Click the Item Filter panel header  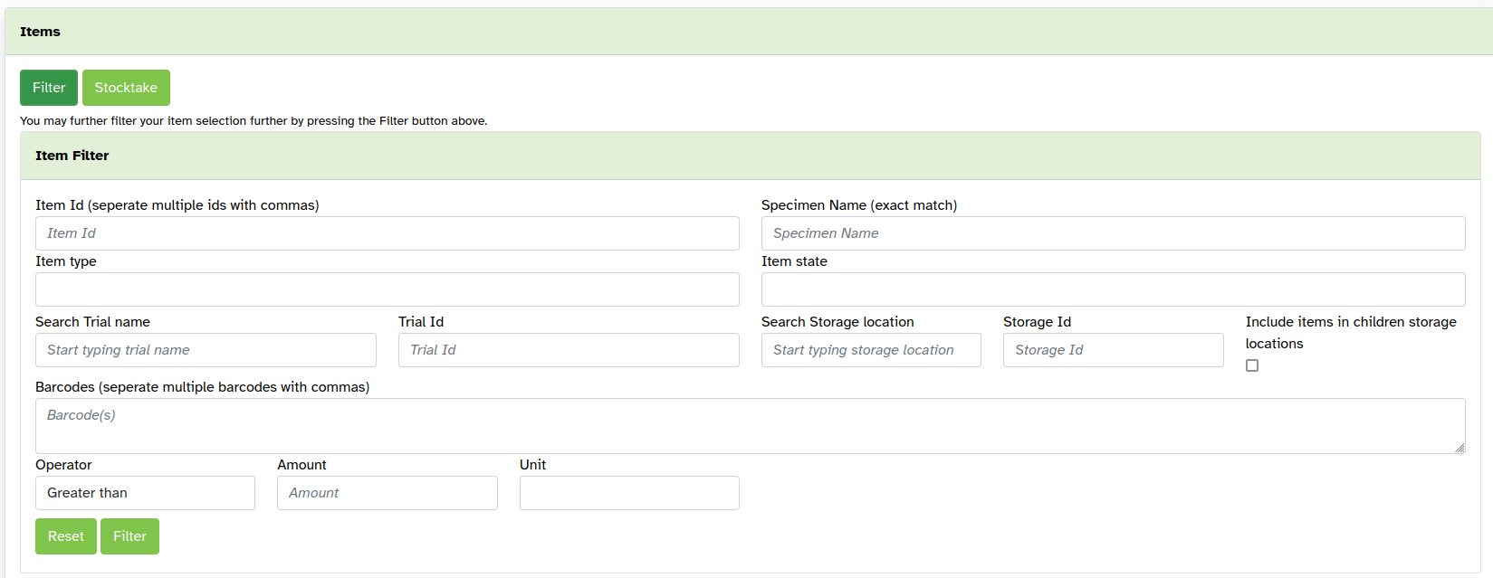tap(72, 156)
